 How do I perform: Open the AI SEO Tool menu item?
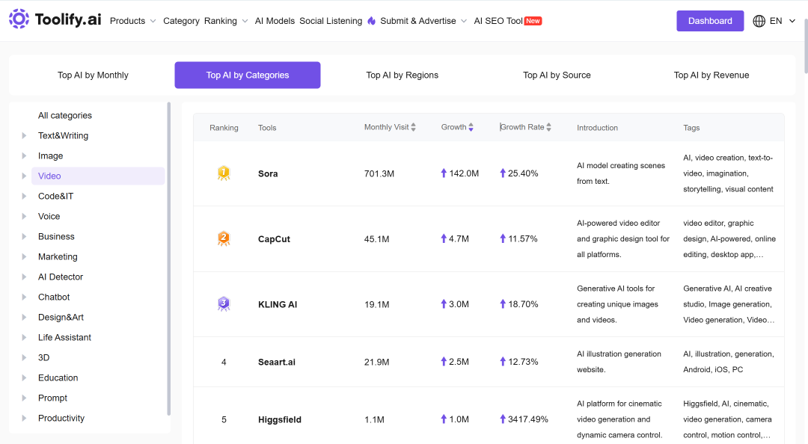click(498, 21)
